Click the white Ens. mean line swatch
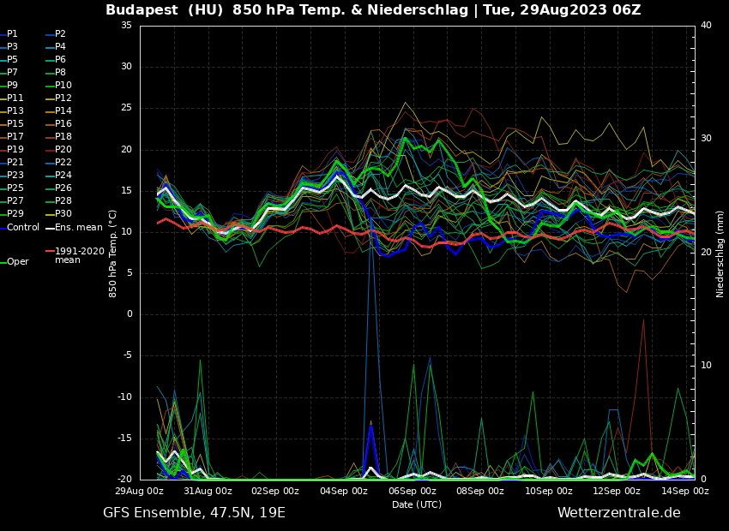729x531 pixels. [50, 227]
